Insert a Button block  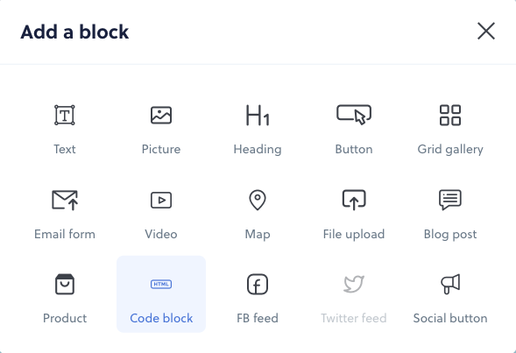354,115
